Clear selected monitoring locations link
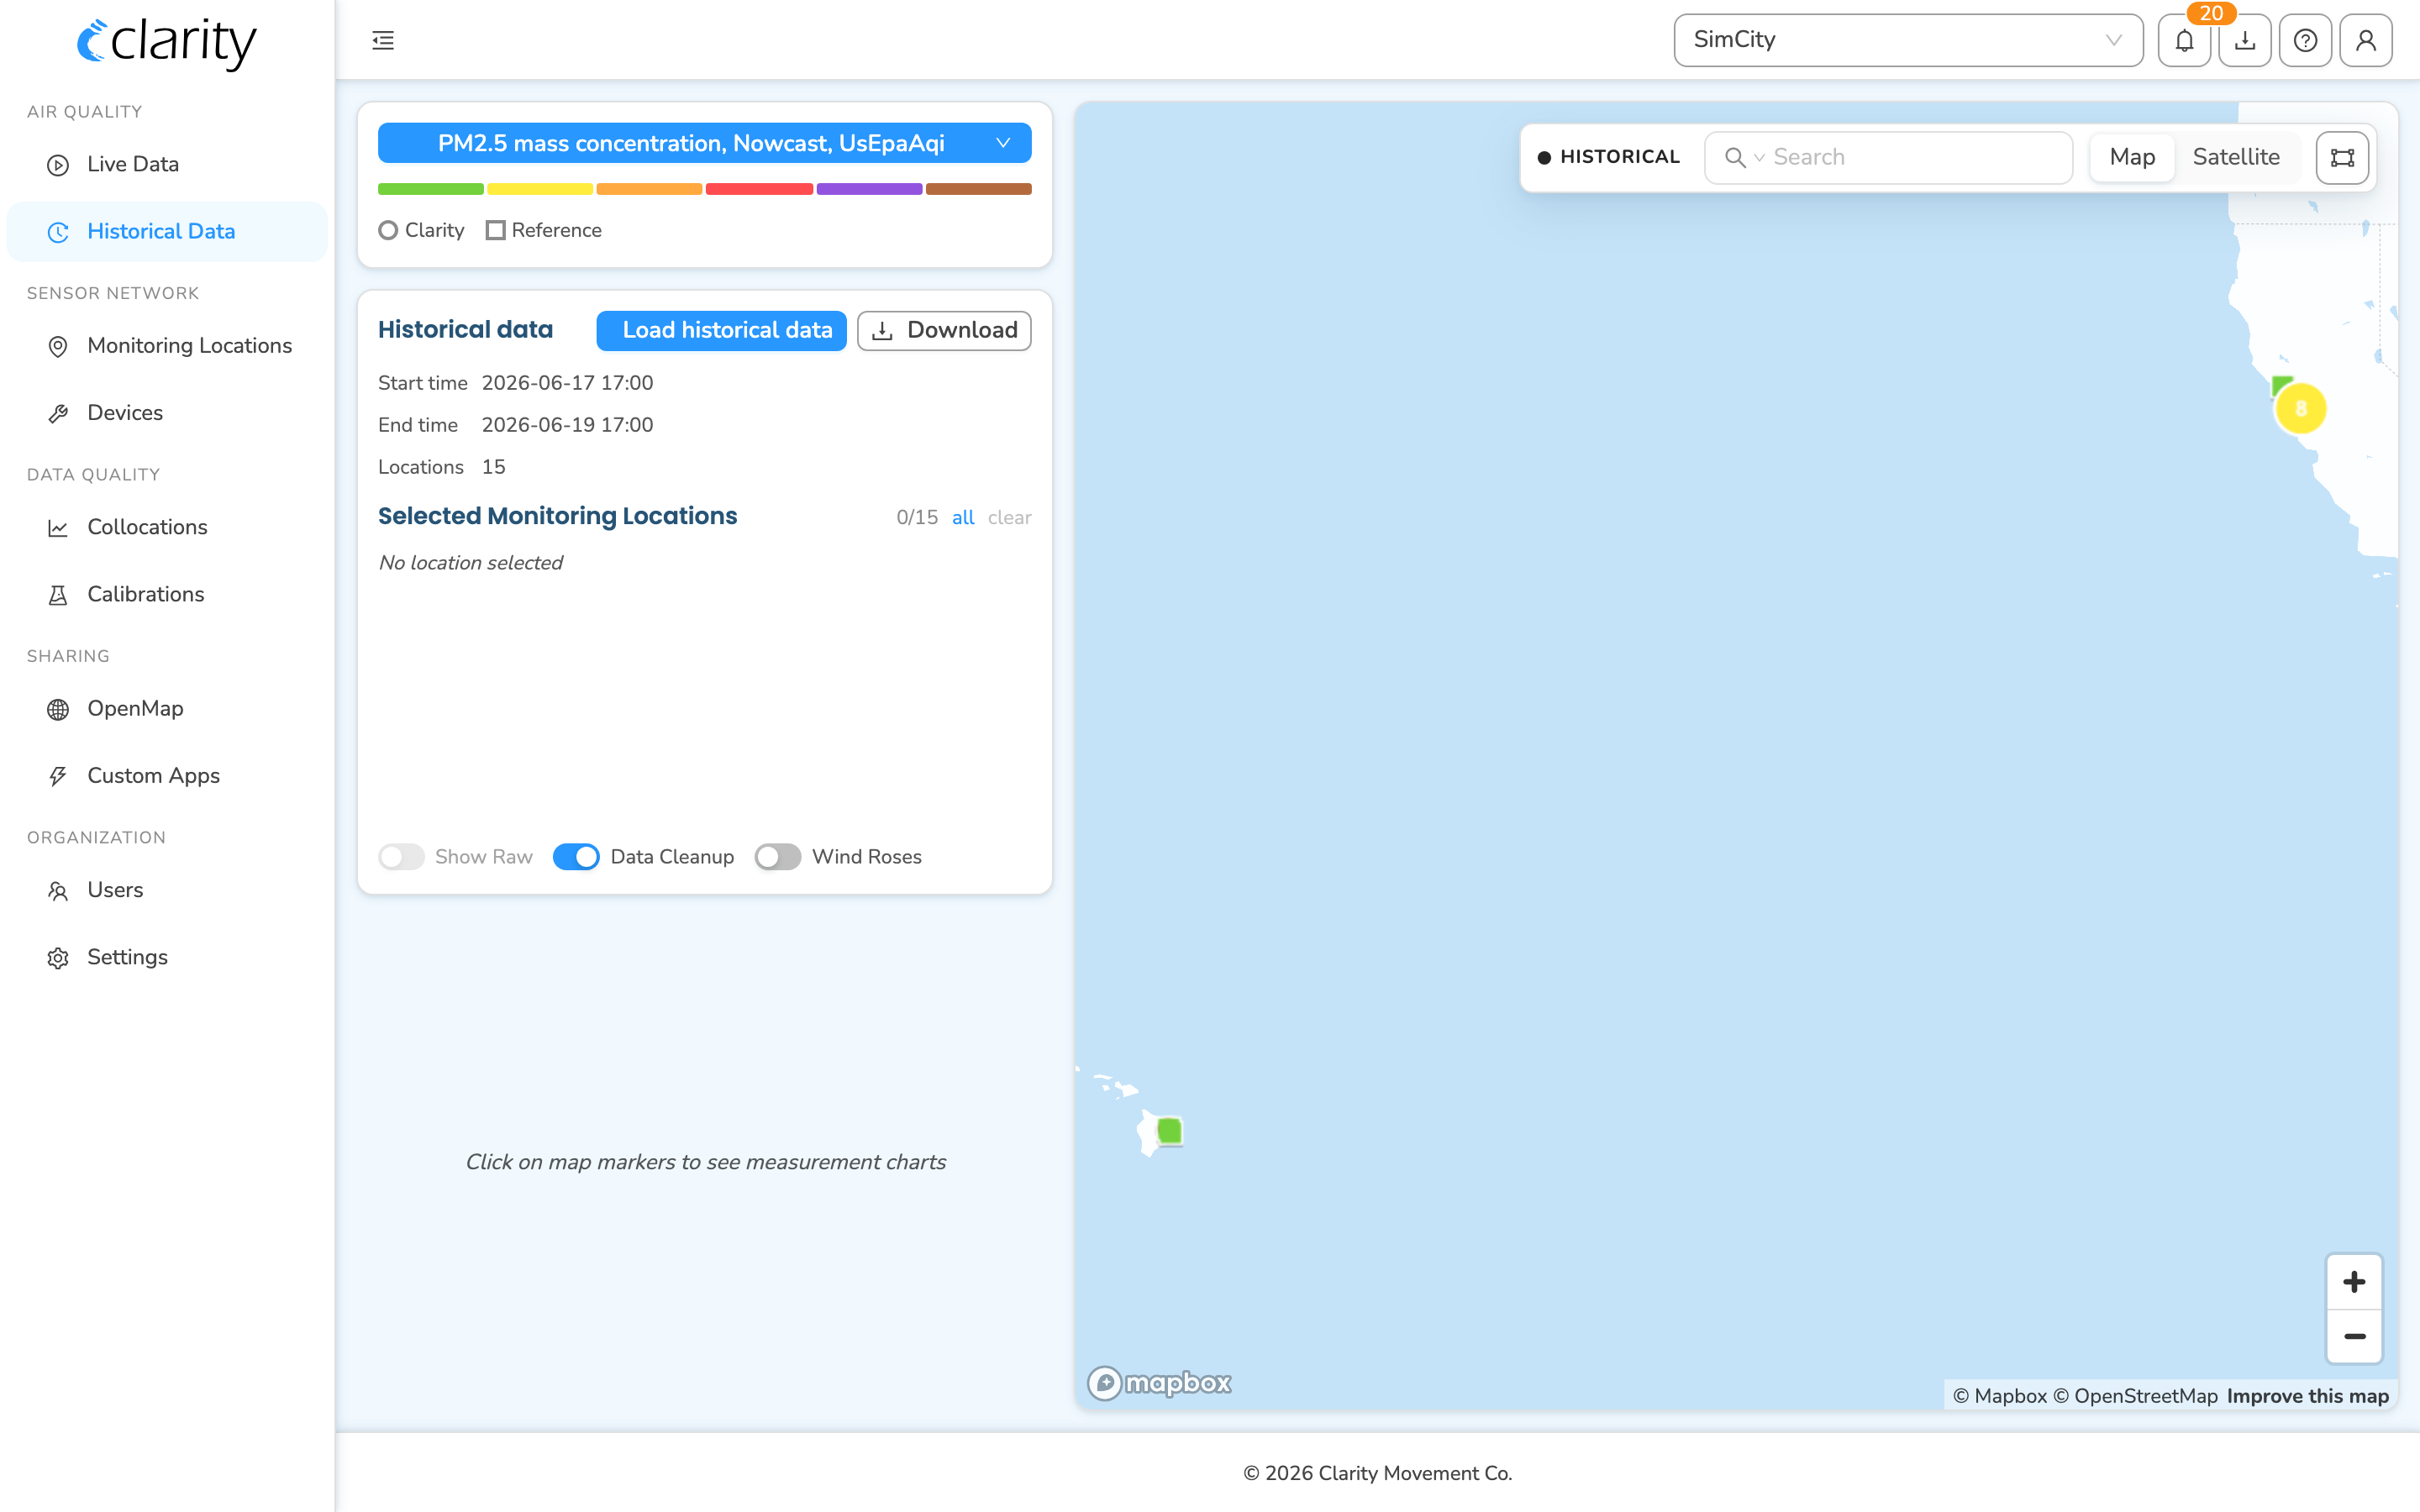 1009,518
